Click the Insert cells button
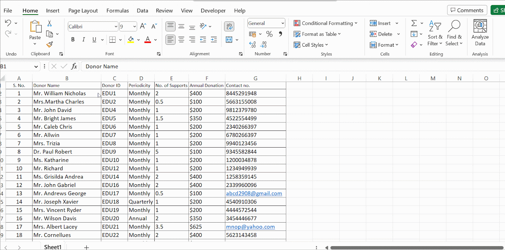This screenshot has width=505, height=250. pos(380,23)
